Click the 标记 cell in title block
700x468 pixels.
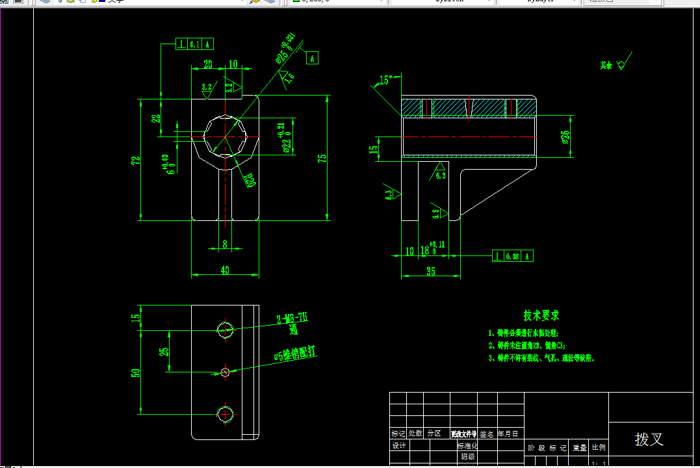coord(398,434)
